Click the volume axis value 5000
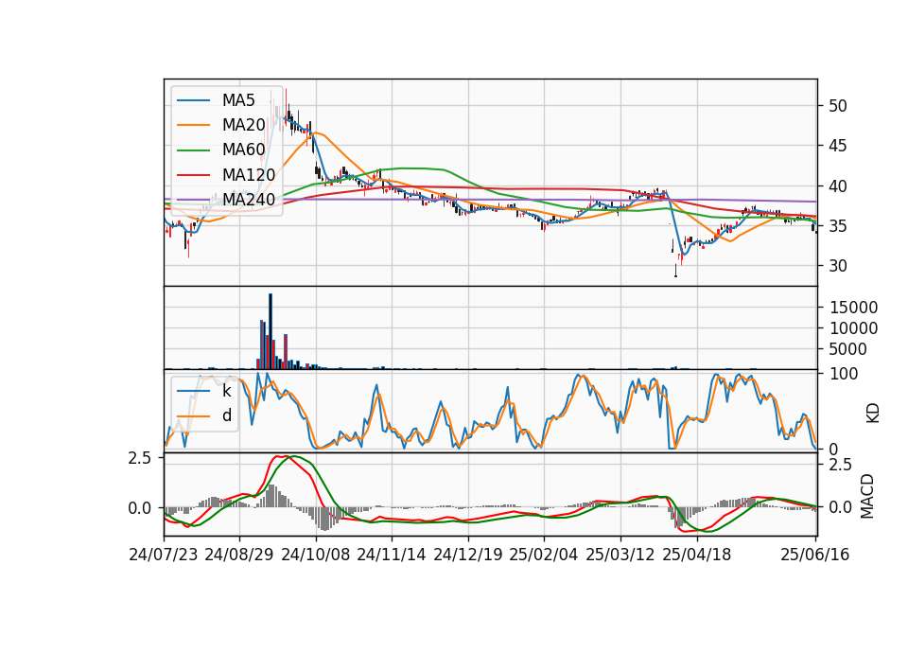This screenshot has height=653, width=908. (848, 349)
